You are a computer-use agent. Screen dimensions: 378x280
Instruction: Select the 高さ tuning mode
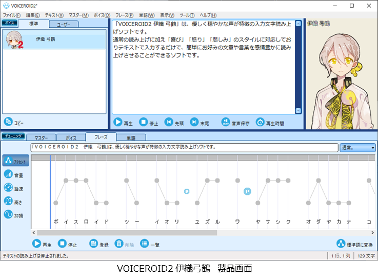13,201
